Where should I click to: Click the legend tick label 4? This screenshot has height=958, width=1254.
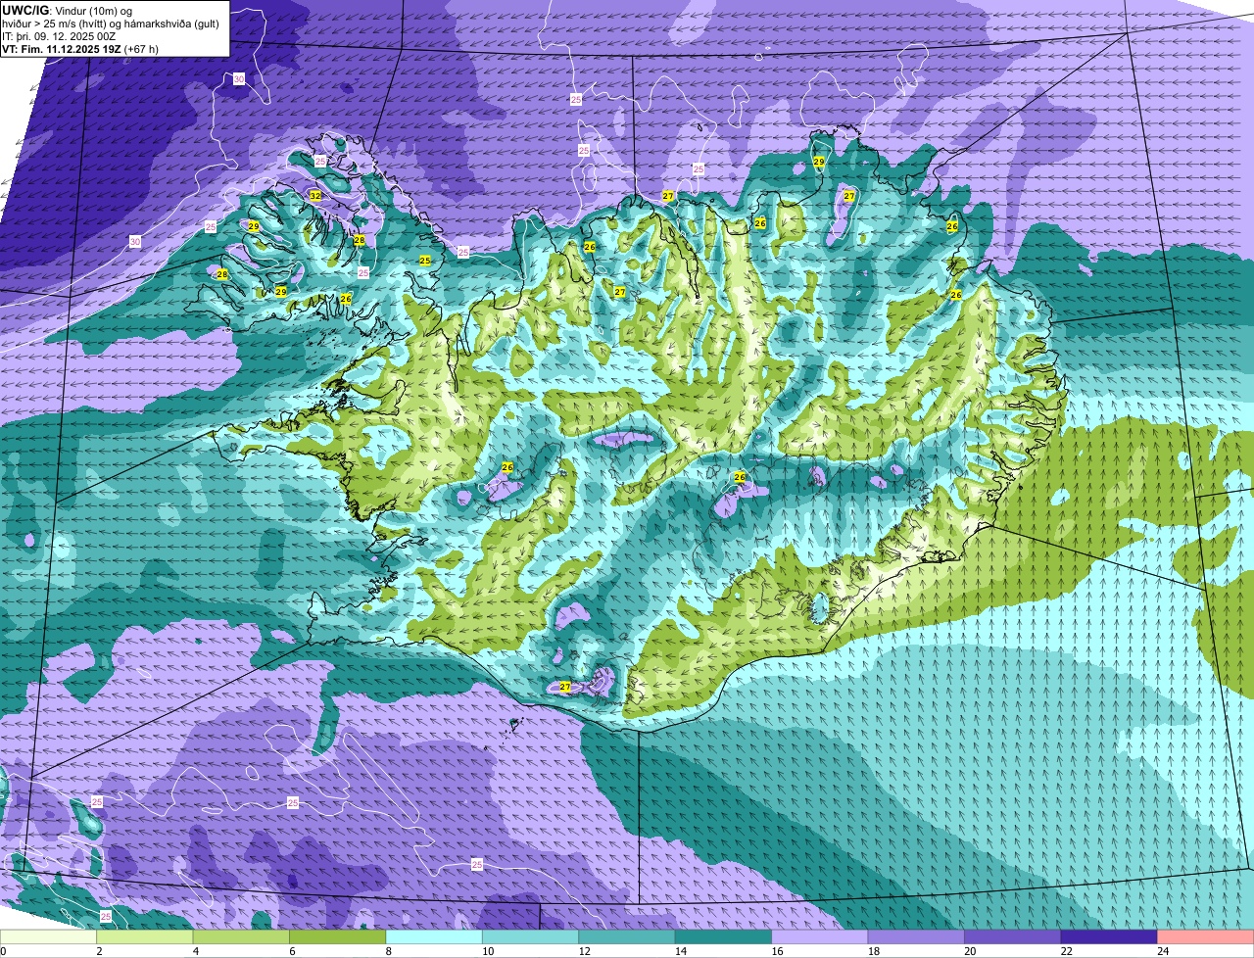pyautogui.click(x=195, y=951)
